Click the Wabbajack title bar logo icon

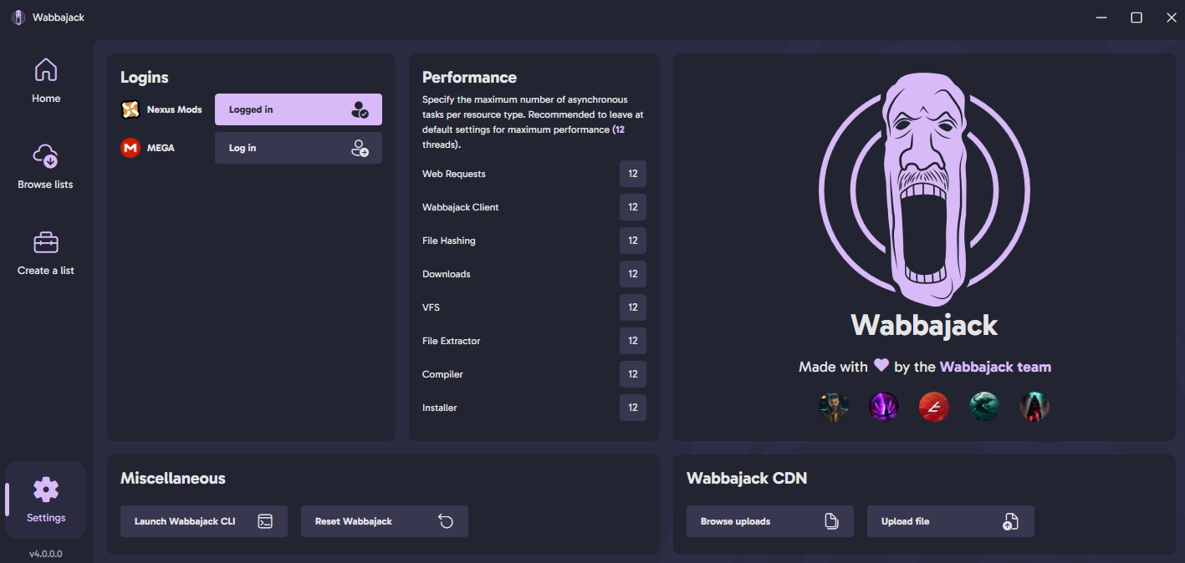pos(18,18)
